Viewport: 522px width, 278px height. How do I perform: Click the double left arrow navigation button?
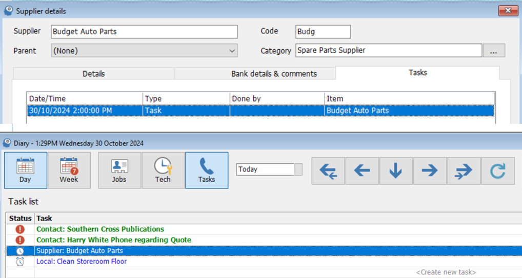click(328, 171)
